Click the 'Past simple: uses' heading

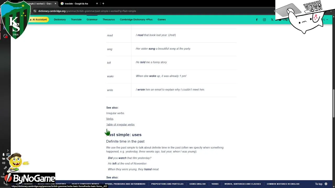click(124, 135)
